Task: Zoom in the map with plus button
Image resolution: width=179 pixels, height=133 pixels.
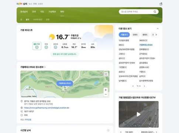Action: pyautogui.click(x=106, y=90)
